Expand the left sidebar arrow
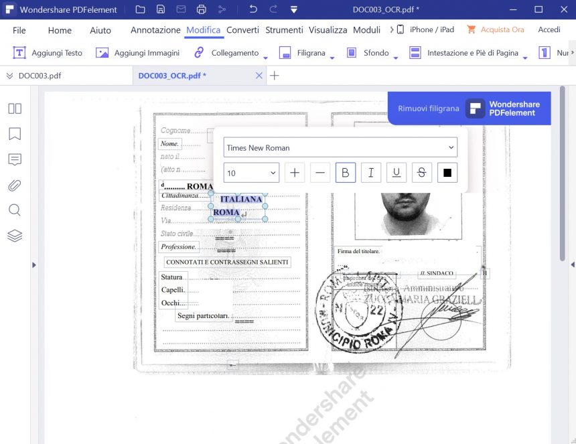576x444 pixels. pos(33,265)
